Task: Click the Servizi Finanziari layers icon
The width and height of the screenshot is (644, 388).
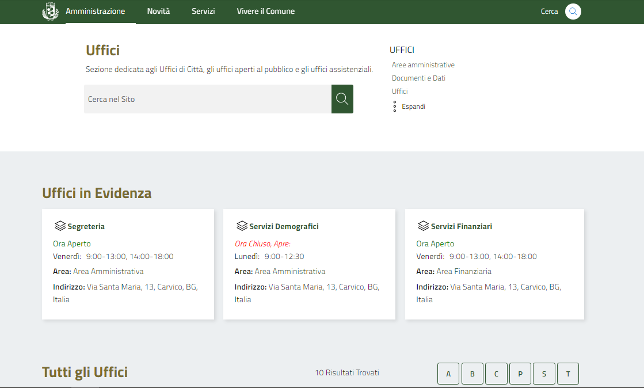Action: click(x=424, y=226)
